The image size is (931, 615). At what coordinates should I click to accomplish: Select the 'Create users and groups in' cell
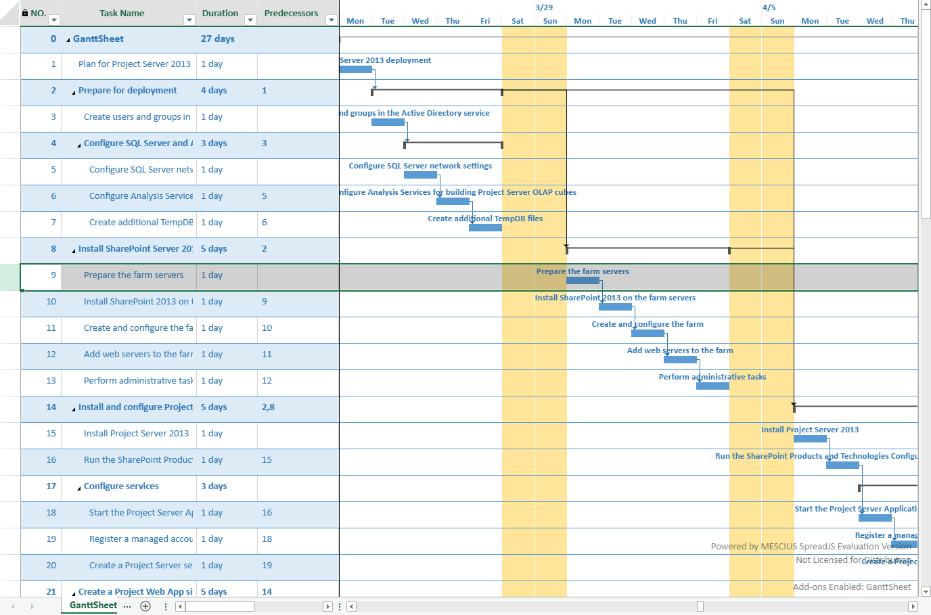point(129,118)
